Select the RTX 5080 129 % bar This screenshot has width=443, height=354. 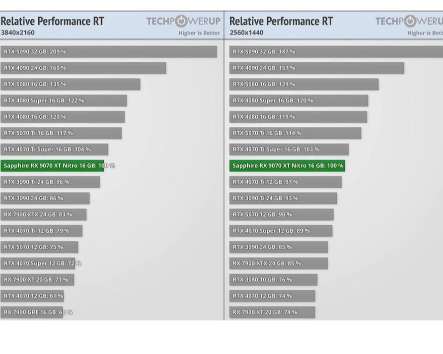click(x=304, y=84)
